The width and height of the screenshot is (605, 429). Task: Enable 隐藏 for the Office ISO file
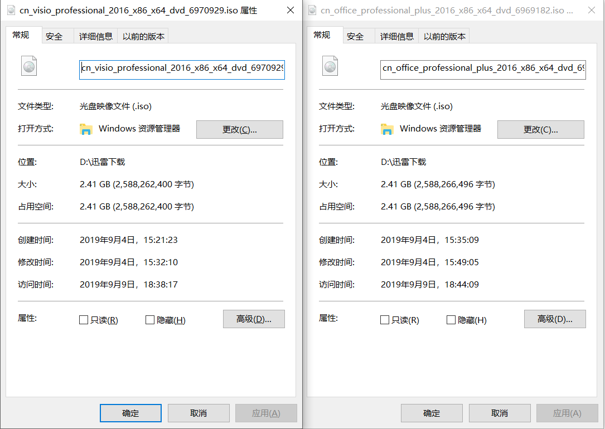pyautogui.click(x=451, y=319)
